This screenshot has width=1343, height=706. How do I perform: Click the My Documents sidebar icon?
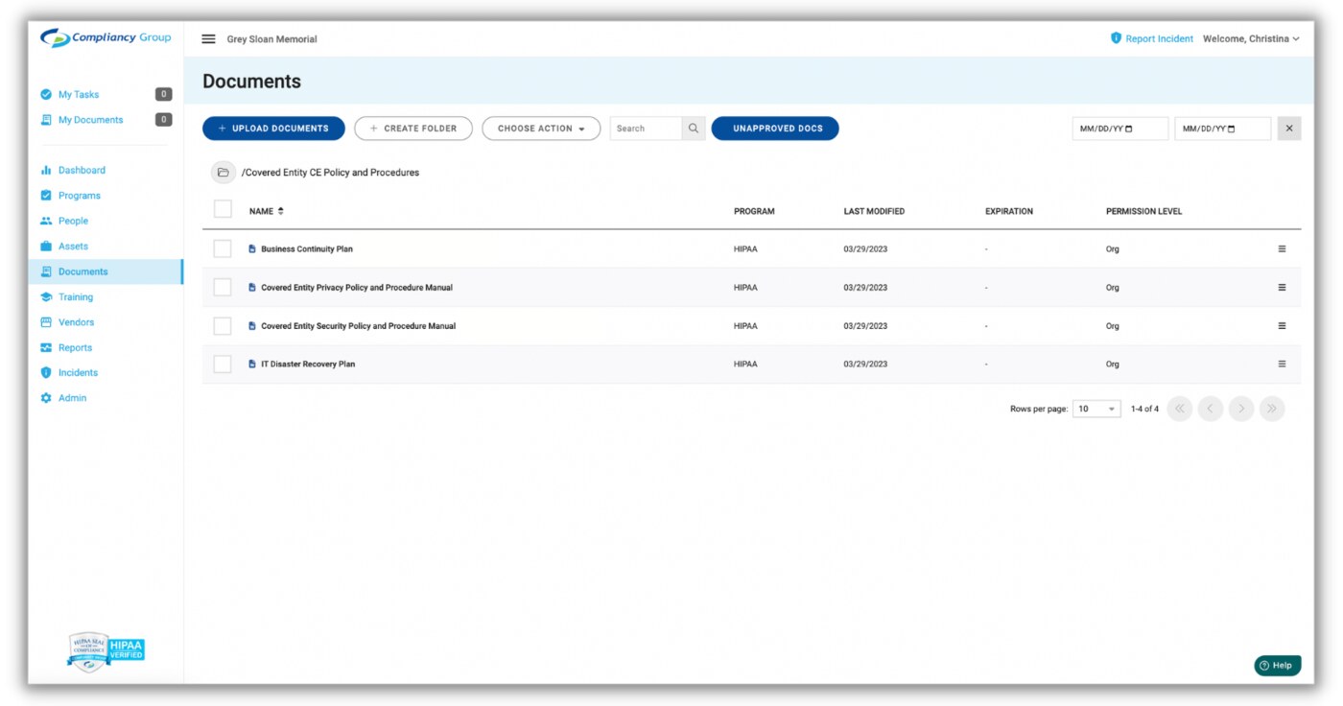pos(46,120)
